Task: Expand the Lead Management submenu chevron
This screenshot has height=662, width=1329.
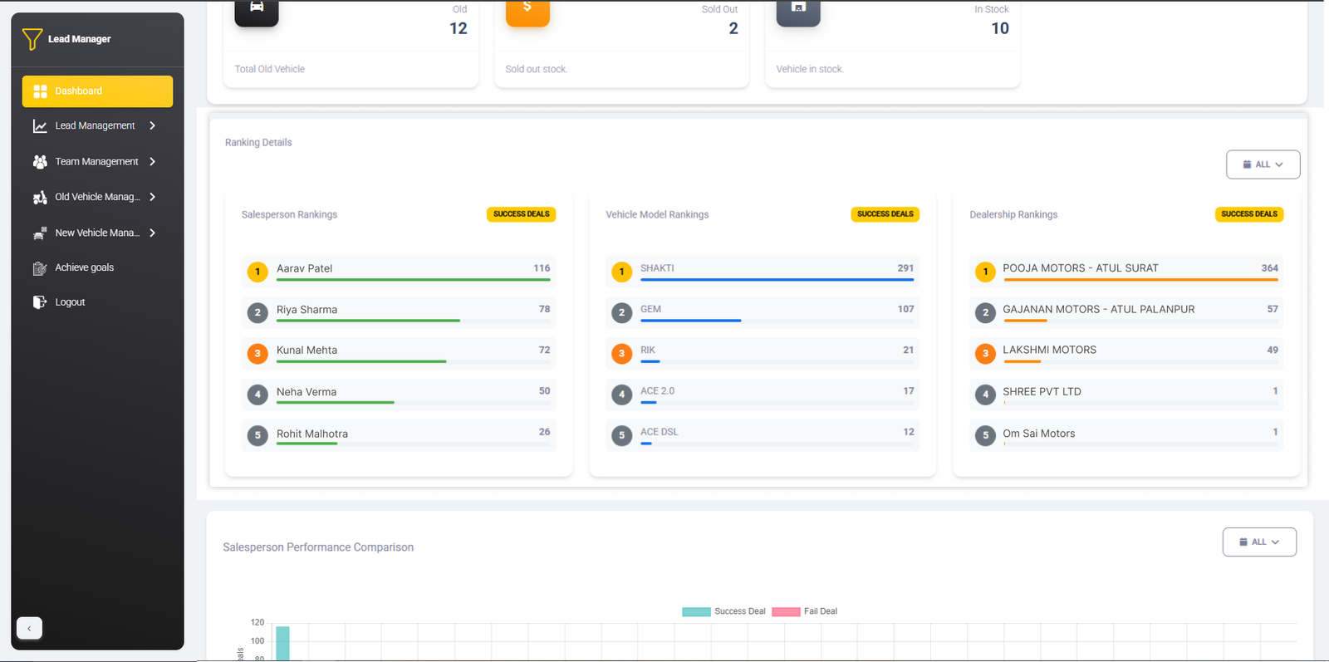Action: pos(153,126)
